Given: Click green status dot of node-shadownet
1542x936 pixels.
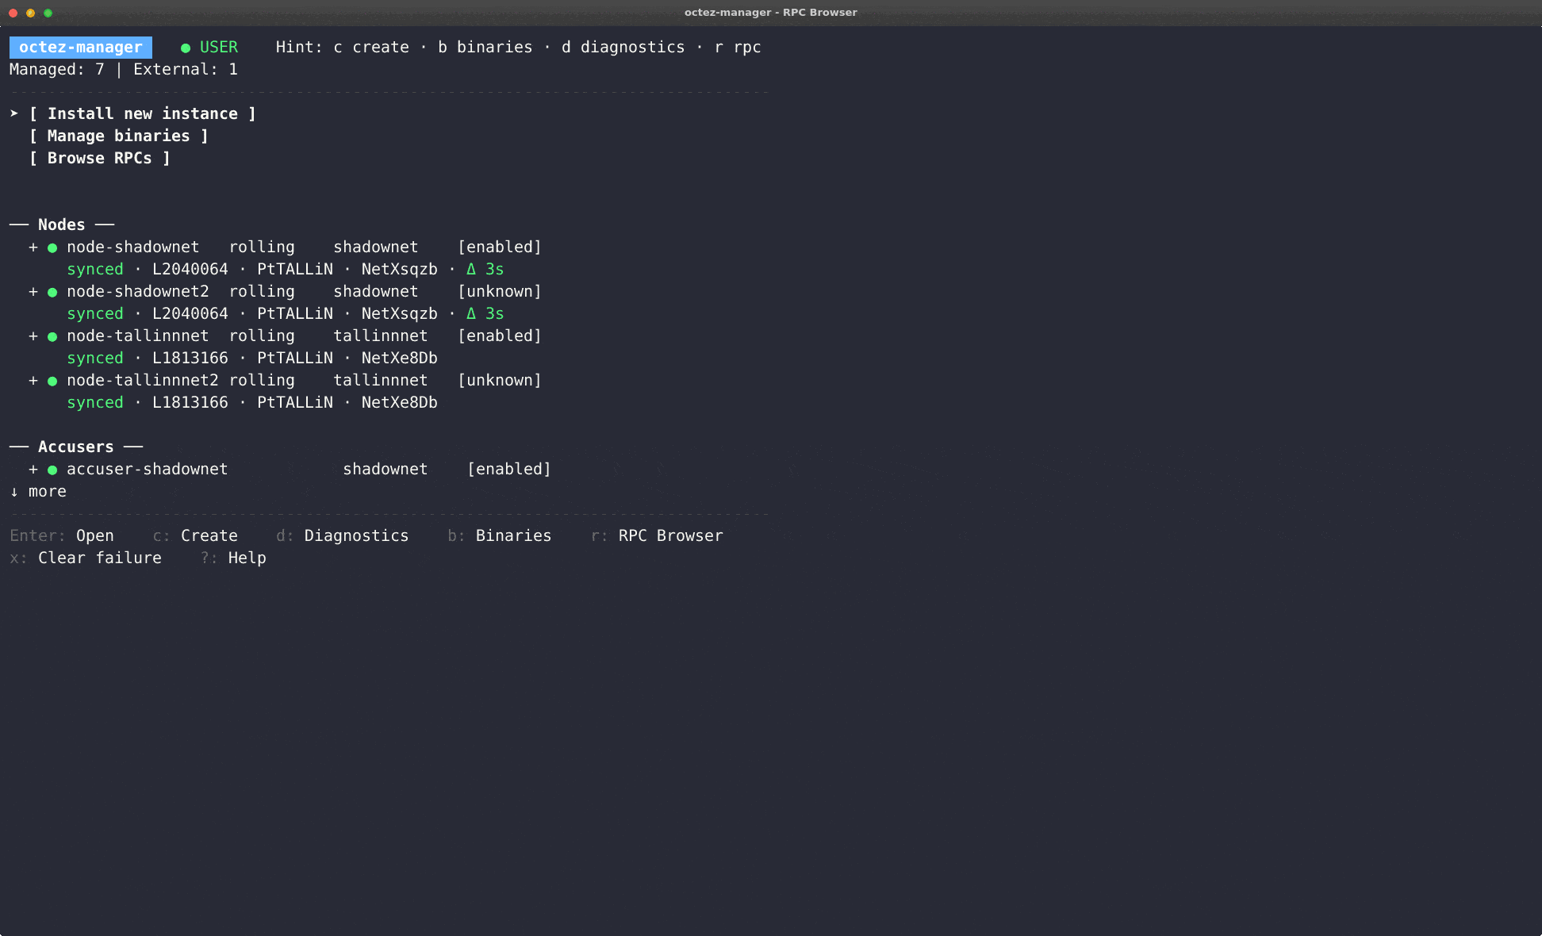Looking at the screenshot, I should click(52, 248).
